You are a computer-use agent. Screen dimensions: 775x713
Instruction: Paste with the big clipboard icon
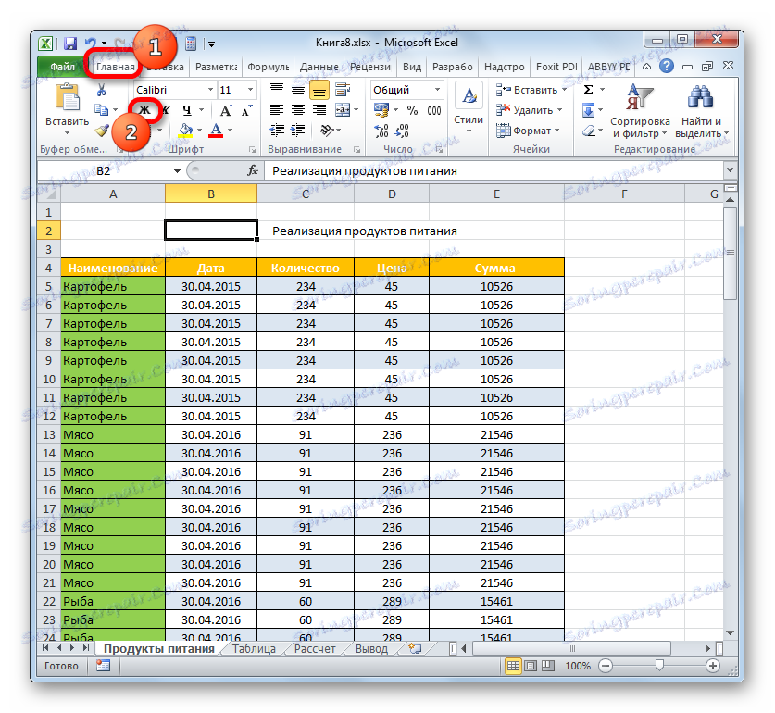(x=68, y=97)
